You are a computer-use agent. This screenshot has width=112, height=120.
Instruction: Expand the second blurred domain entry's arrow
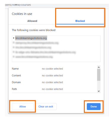click(14, 47)
